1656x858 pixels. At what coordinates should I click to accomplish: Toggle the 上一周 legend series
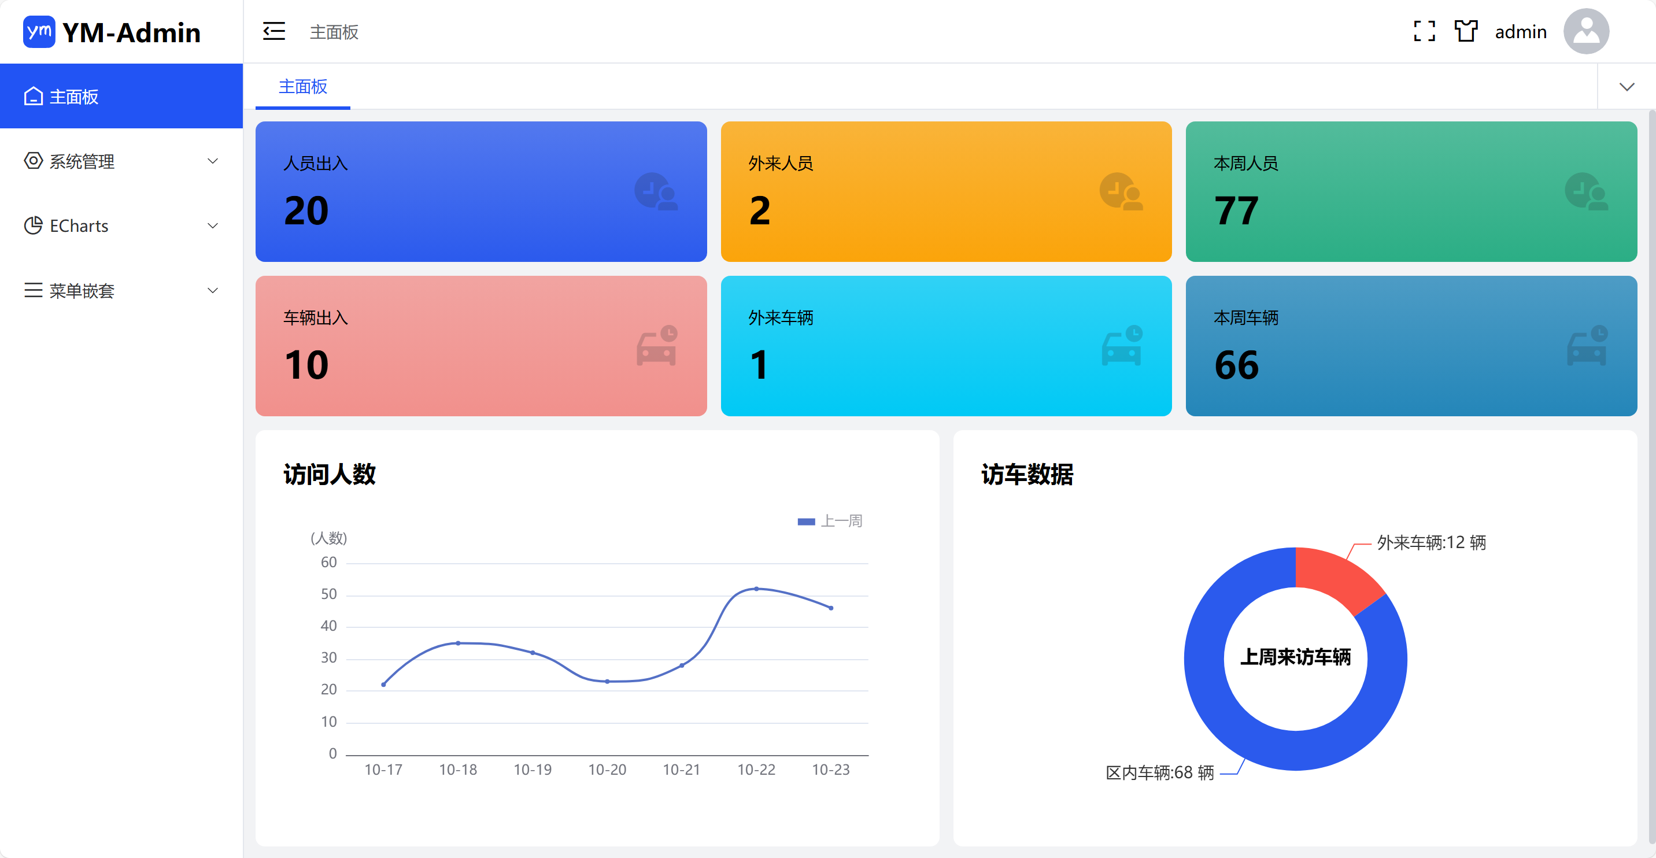[x=829, y=522]
